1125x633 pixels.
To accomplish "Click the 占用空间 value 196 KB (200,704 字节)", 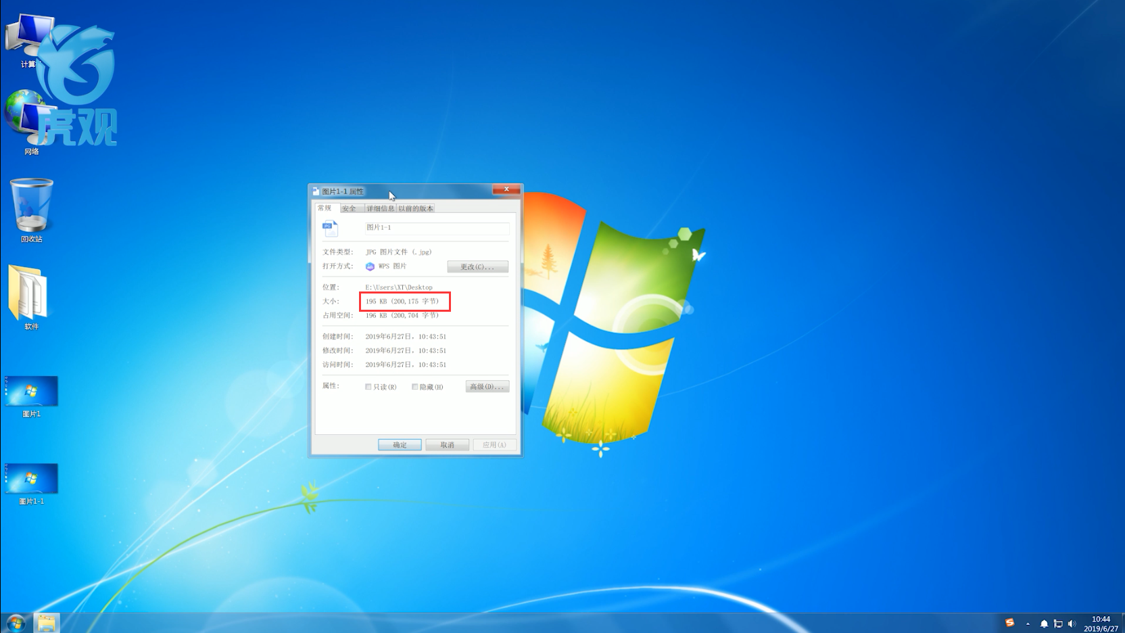I will [402, 316].
